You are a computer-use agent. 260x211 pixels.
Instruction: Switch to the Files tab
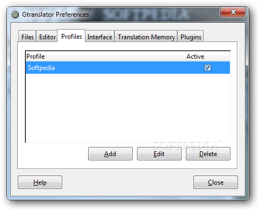tap(27, 37)
